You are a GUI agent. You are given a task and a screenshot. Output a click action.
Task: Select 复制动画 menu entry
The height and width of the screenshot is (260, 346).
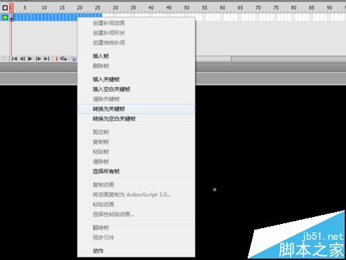(136, 185)
